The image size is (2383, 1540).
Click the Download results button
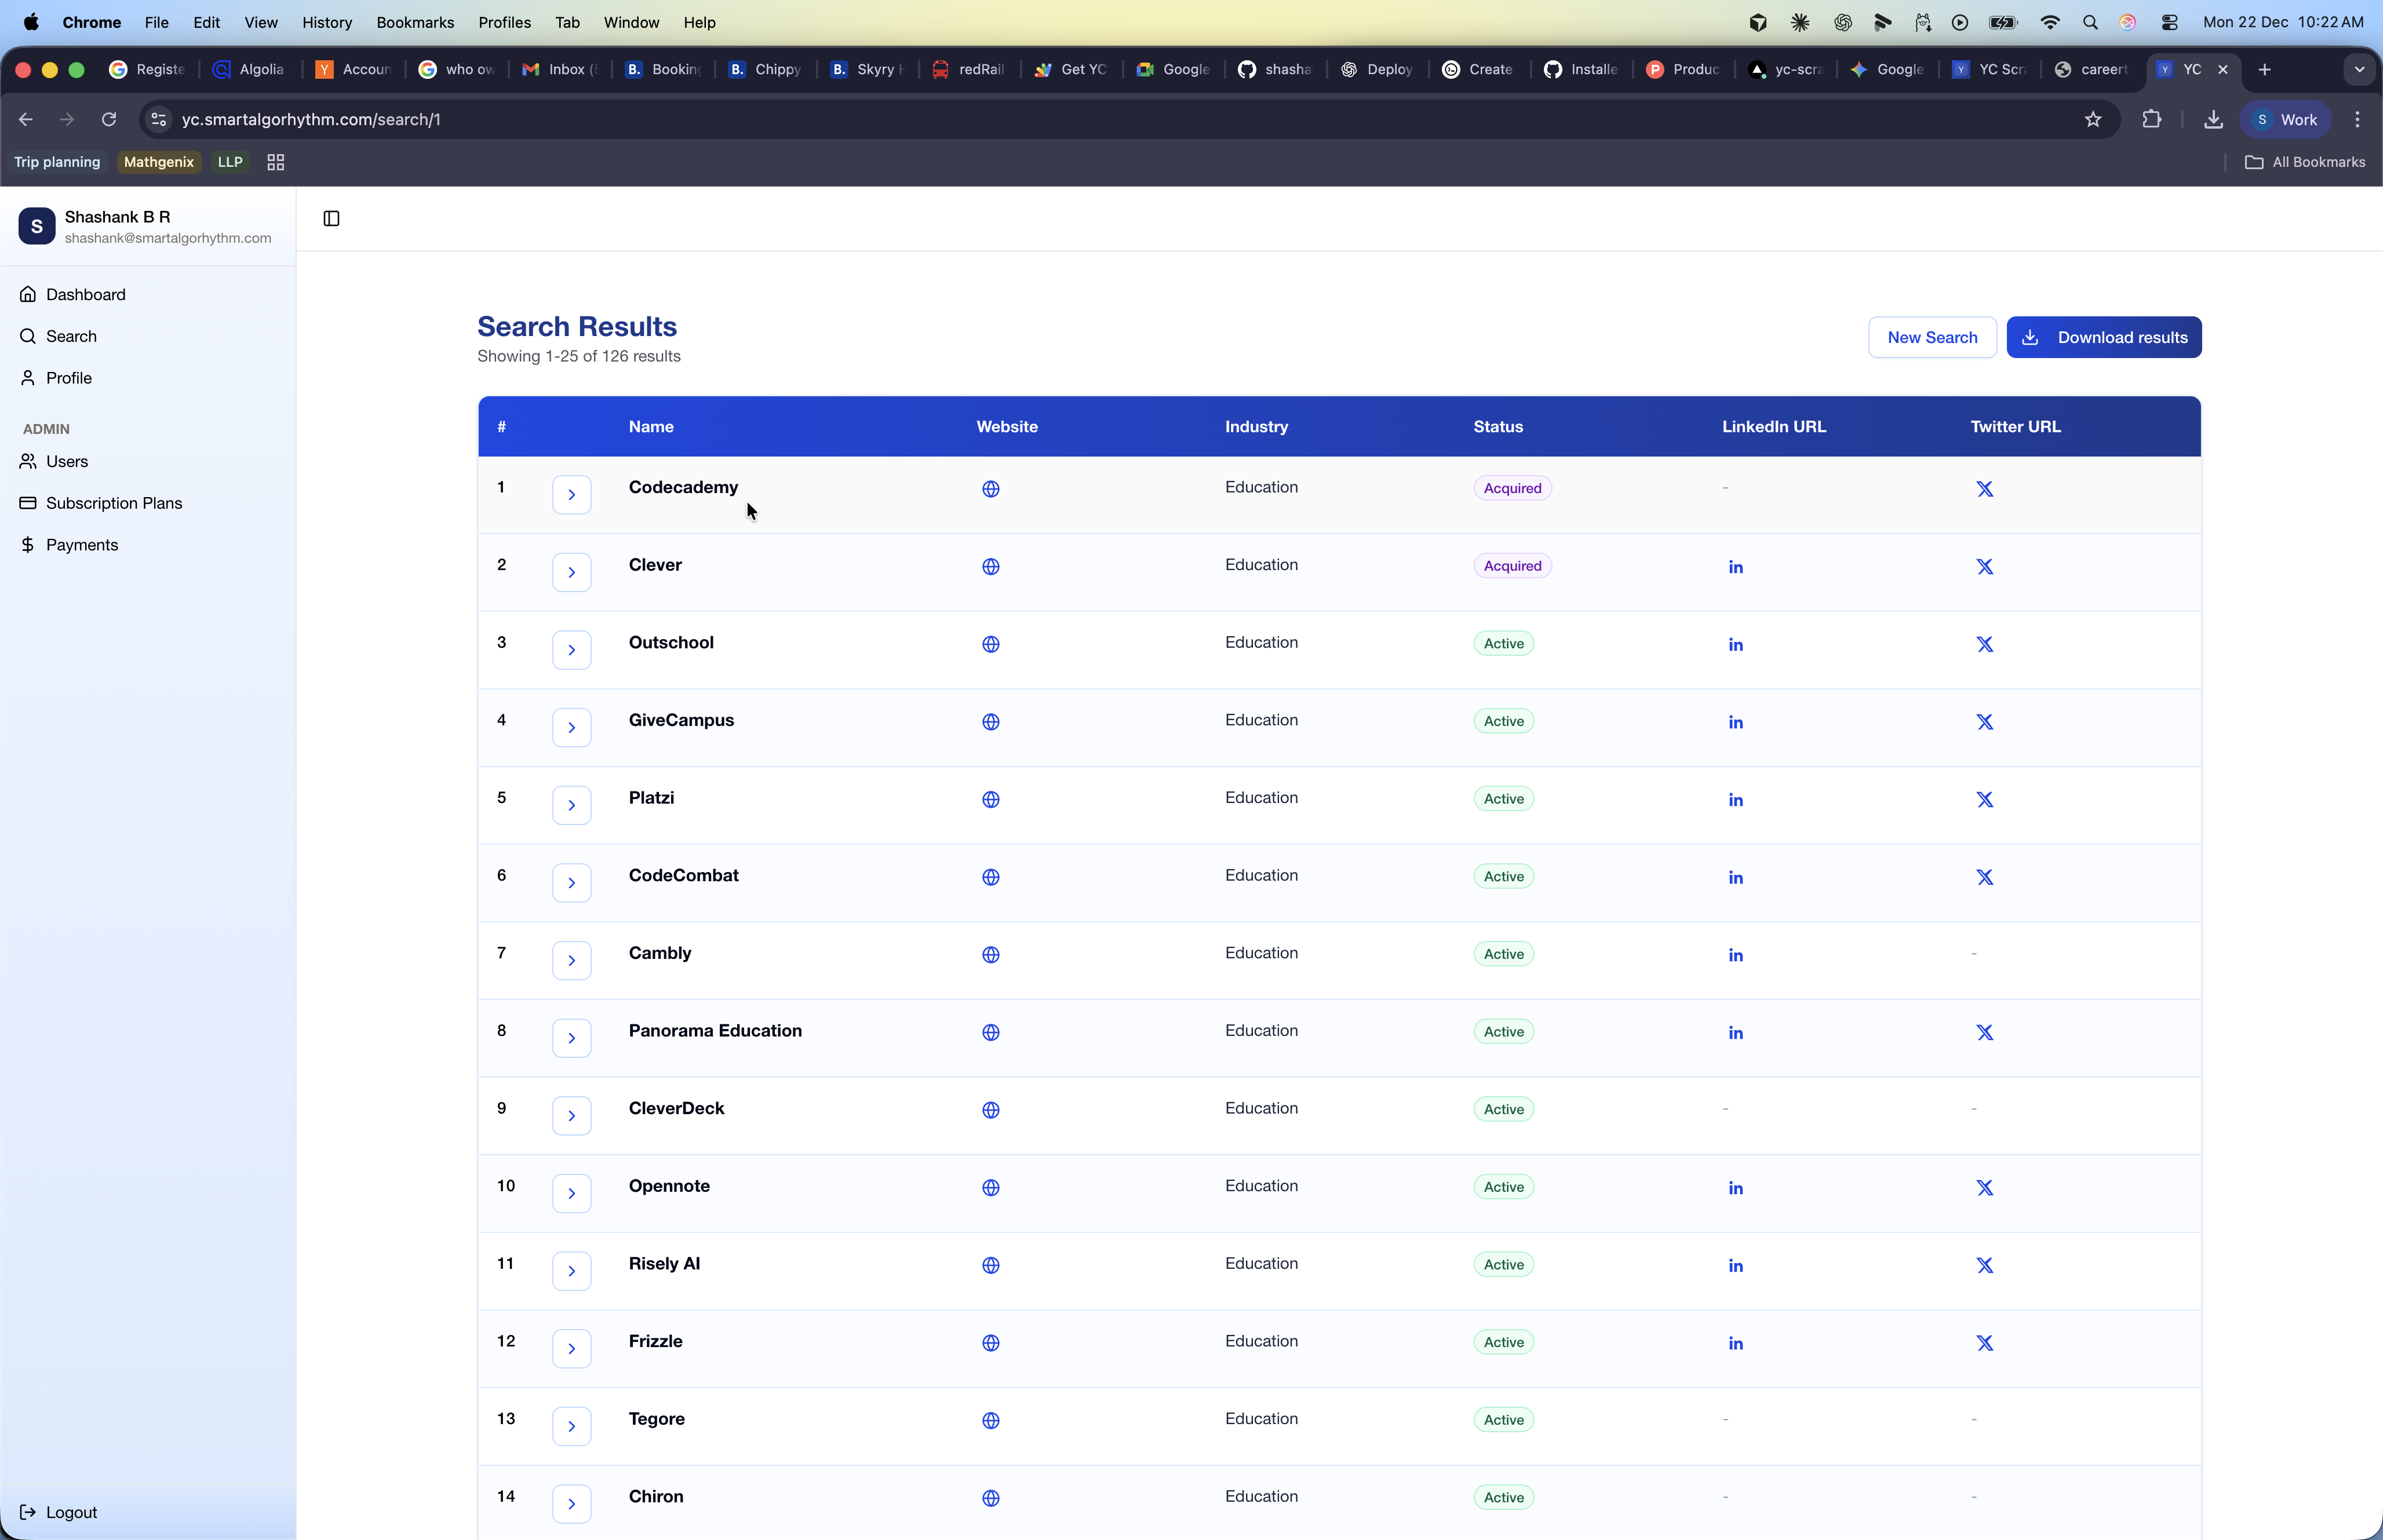(2104, 337)
